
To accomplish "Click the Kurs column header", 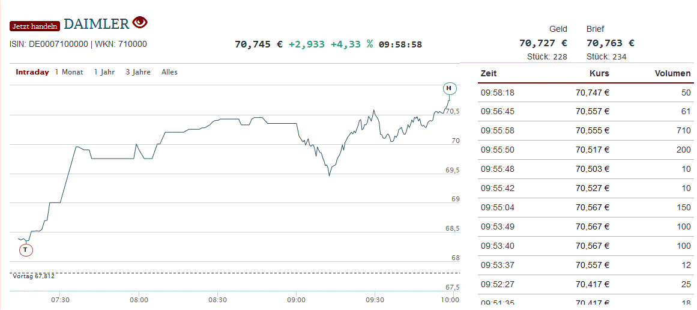I will click(x=599, y=74).
